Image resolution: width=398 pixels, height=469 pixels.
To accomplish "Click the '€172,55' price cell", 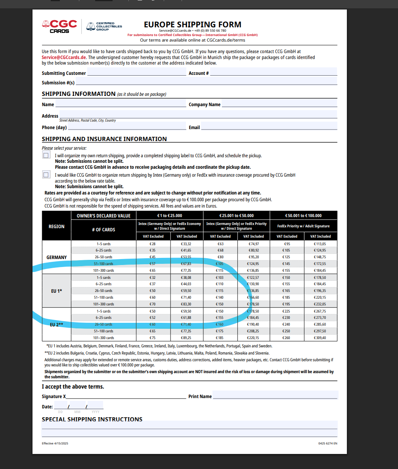I will (320, 264).
